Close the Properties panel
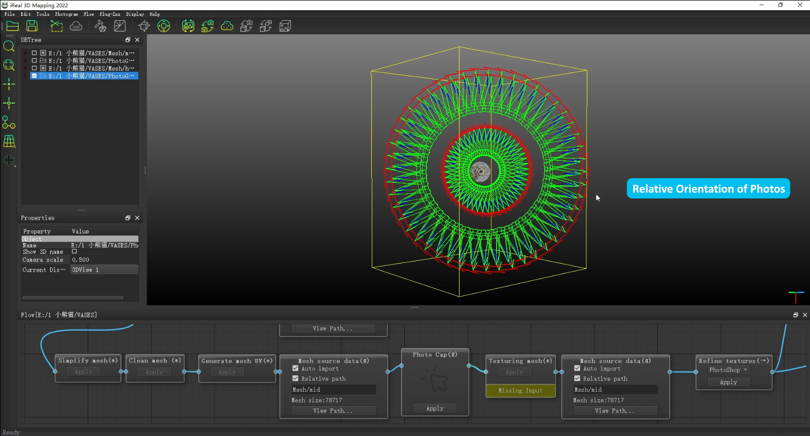The image size is (810, 436). click(137, 218)
